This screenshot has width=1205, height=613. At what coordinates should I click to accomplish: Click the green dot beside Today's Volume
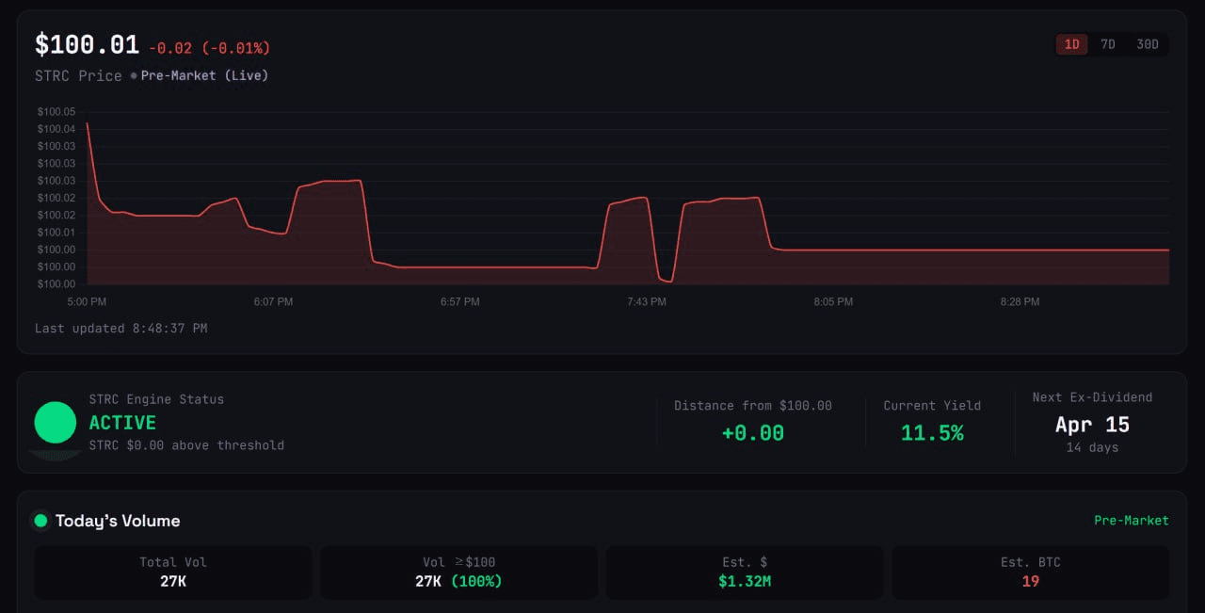click(40, 521)
